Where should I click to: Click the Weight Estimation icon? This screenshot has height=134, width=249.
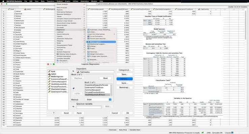pyautogui.click(x=88, y=54)
